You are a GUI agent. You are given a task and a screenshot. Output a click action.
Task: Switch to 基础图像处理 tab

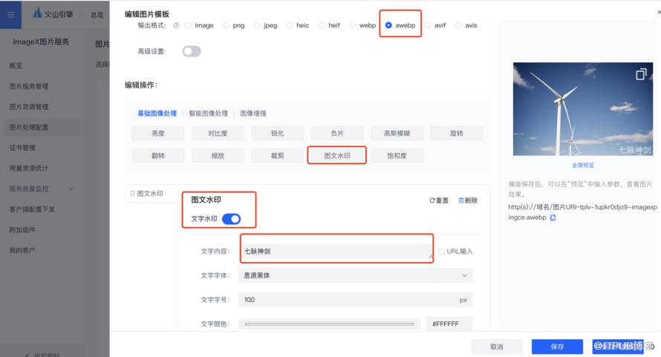157,114
